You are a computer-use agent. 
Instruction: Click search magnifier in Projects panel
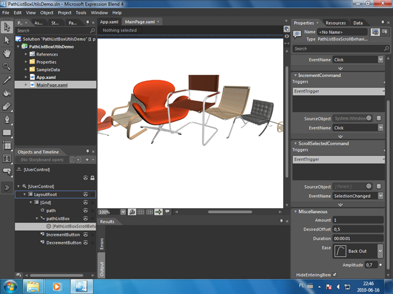[93, 31]
